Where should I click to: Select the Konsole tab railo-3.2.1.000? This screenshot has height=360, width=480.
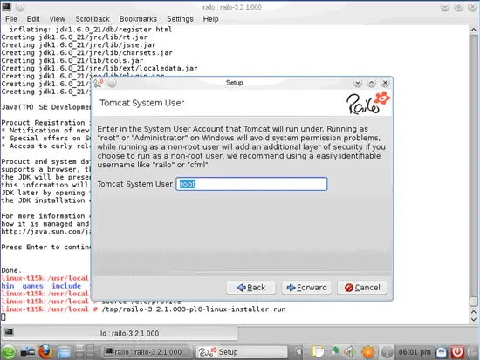click(120, 333)
